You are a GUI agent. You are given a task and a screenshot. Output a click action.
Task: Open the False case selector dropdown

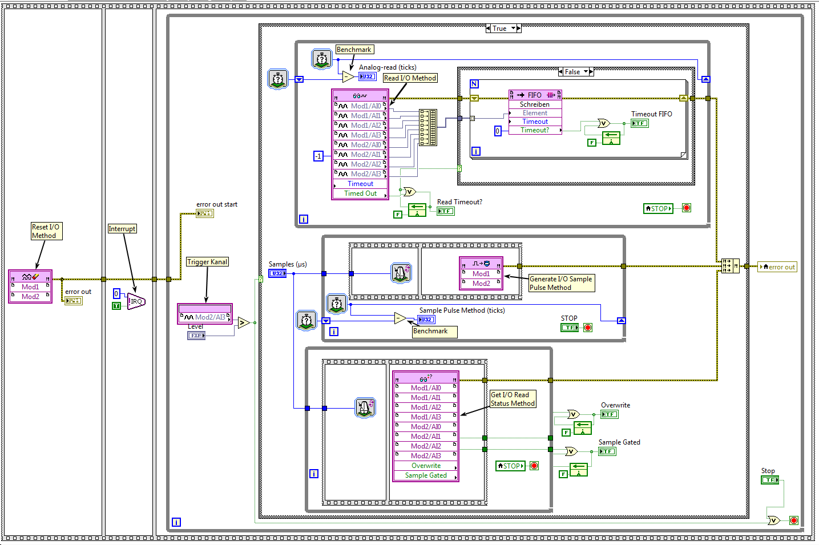tap(586, 72)
